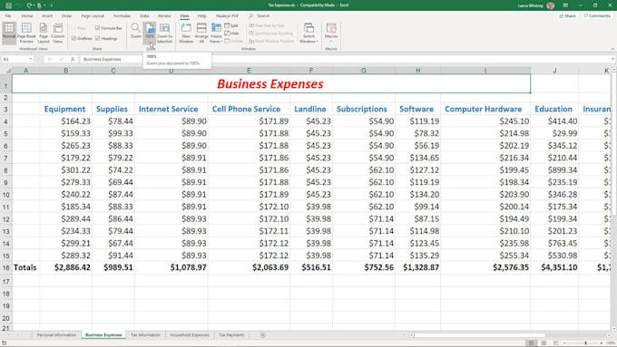The width and height of the screenshot is (617, 347).
Task: Switch to Tax Information sheet
Action: [145, 335]
